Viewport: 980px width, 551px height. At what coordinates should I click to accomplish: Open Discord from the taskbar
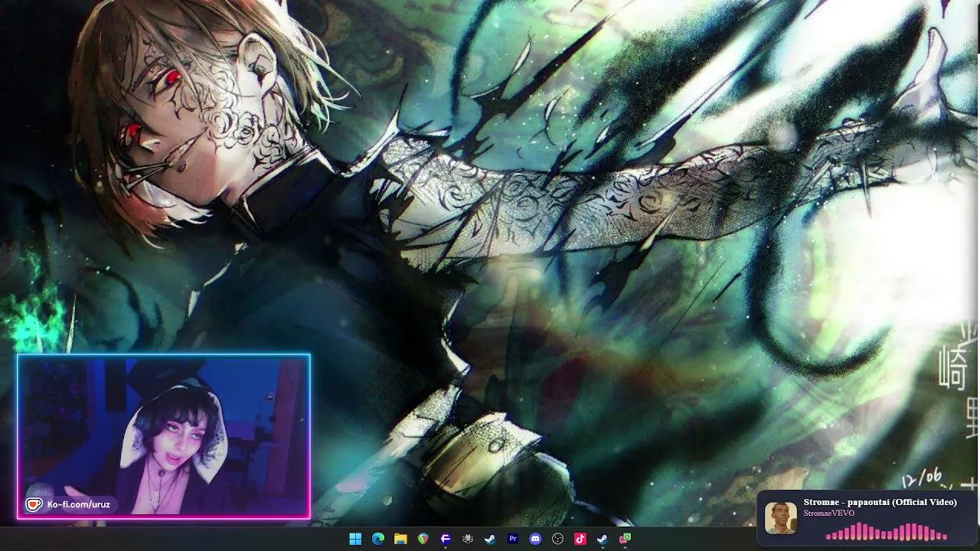pos(535,539)
